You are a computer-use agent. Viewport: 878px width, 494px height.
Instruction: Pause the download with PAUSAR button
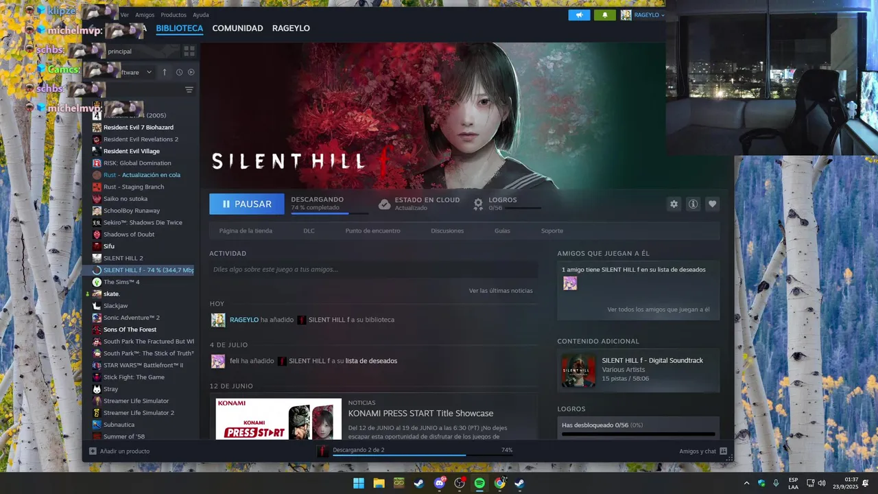pos(247,204)
